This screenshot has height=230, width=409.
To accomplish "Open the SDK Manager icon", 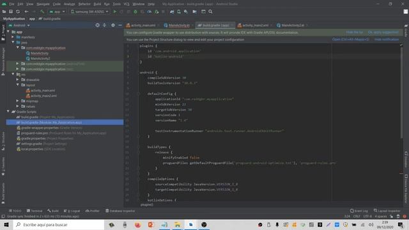I will click(x=186, y=11).
